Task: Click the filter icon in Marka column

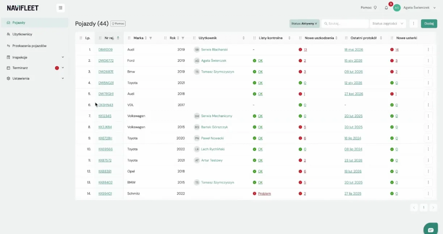Action: tap(151, 38)
